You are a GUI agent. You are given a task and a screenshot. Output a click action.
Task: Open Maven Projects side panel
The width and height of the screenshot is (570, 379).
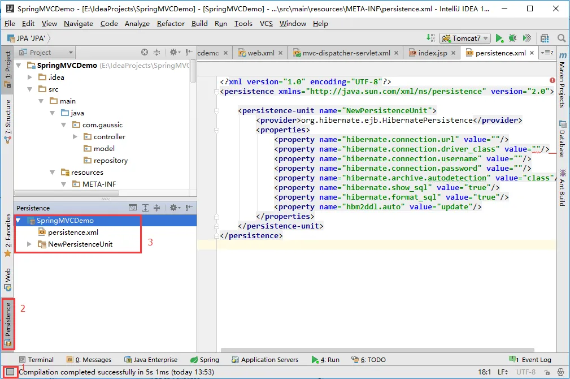[x=562, y=80]
